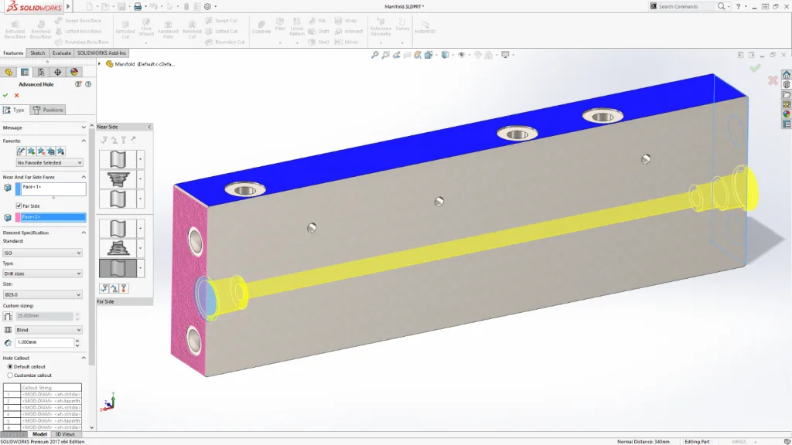
Task: Open the DisplayManager color sphere tab
Action: pos(74,72)
